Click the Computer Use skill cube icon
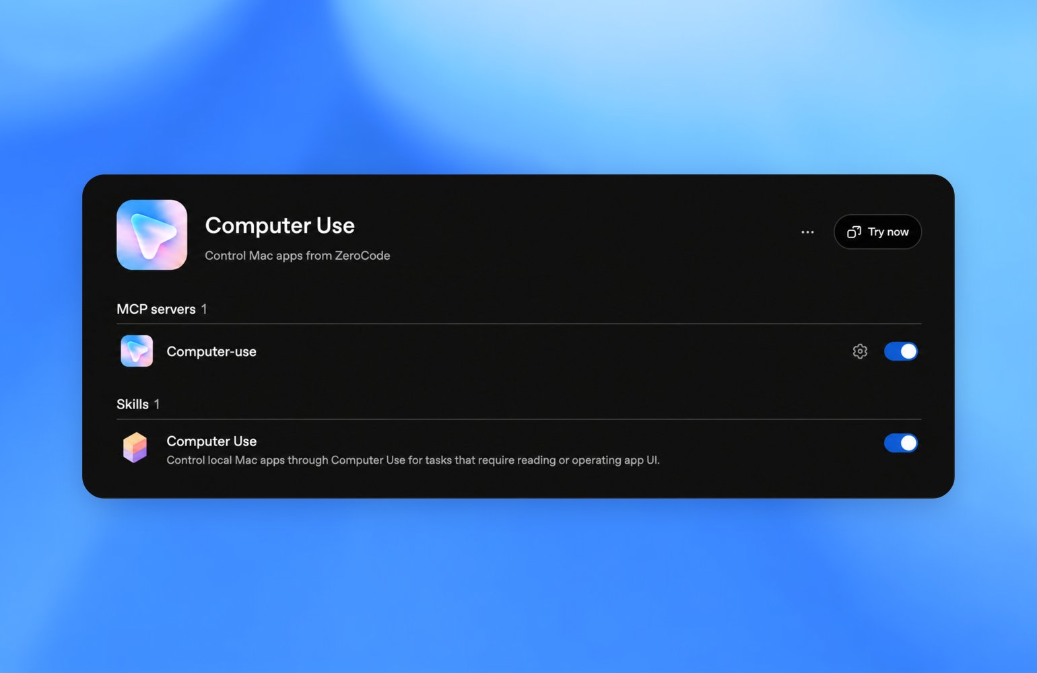The image size is (1037, 673). (135, 448)
